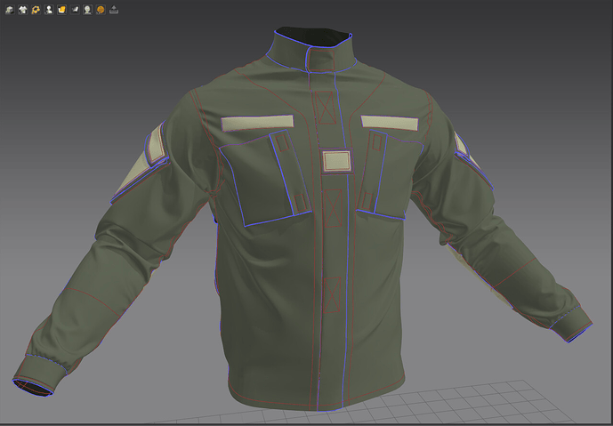
Task: Open the small white wedge toolbar icon
Action: tap(75, 10)
